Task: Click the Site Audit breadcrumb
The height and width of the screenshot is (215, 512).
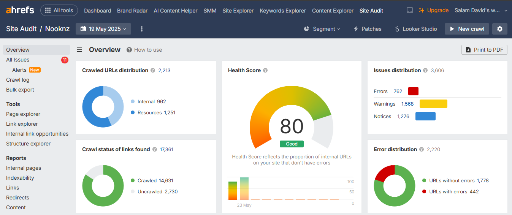Action: (x=21, y=28)
